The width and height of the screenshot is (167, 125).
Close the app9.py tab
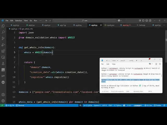tap(101, 25)
